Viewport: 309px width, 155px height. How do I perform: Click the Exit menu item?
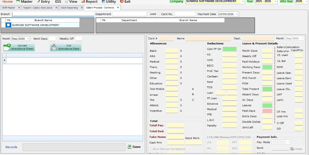(125, 2)
